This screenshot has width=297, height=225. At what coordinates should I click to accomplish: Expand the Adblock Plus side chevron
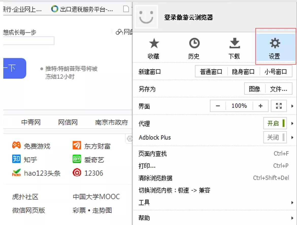293,137
